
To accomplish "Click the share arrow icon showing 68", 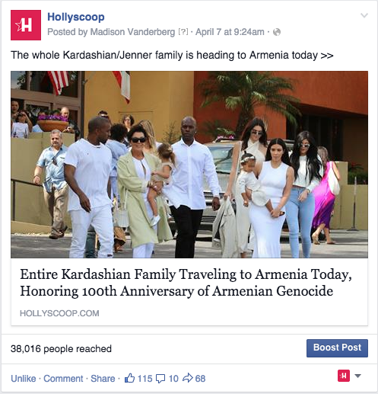I will coord(188,378).
